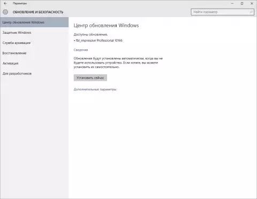Focus the 'Найти параметр' search field
Image resolution: width=257 pixels, height=199 pixels.
(222, 12)
